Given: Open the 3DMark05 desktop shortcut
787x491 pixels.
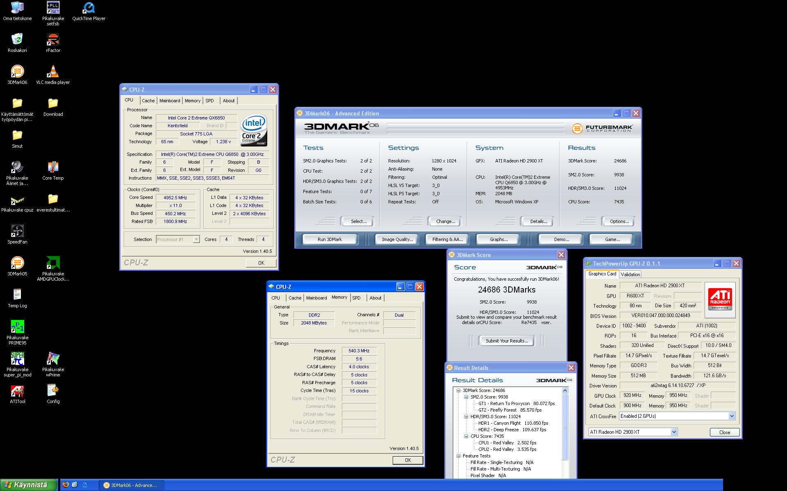Looking at the screenshot, I should (x=17, y=266).
